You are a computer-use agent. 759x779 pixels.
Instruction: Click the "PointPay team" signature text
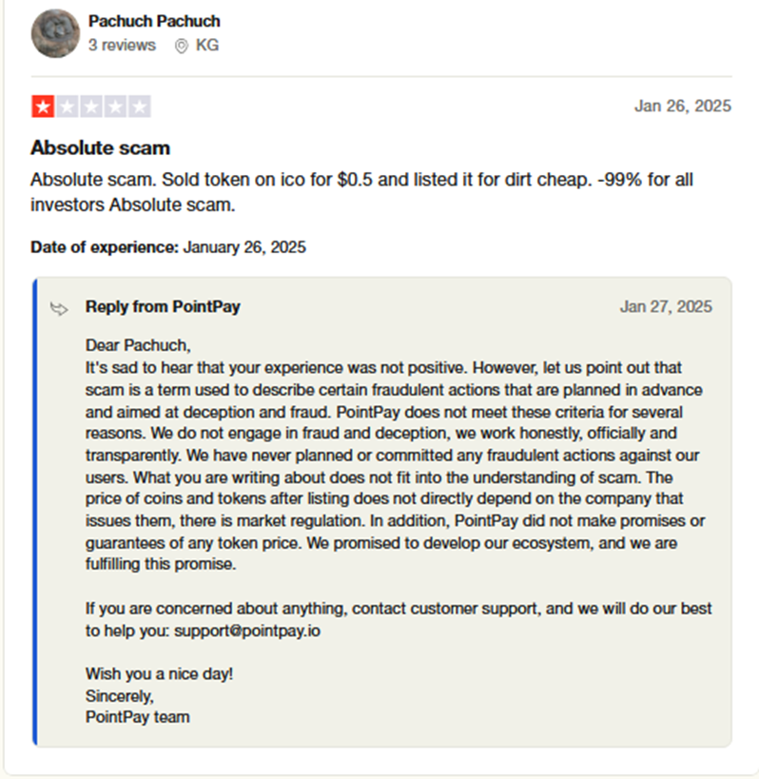click(137, 716)
